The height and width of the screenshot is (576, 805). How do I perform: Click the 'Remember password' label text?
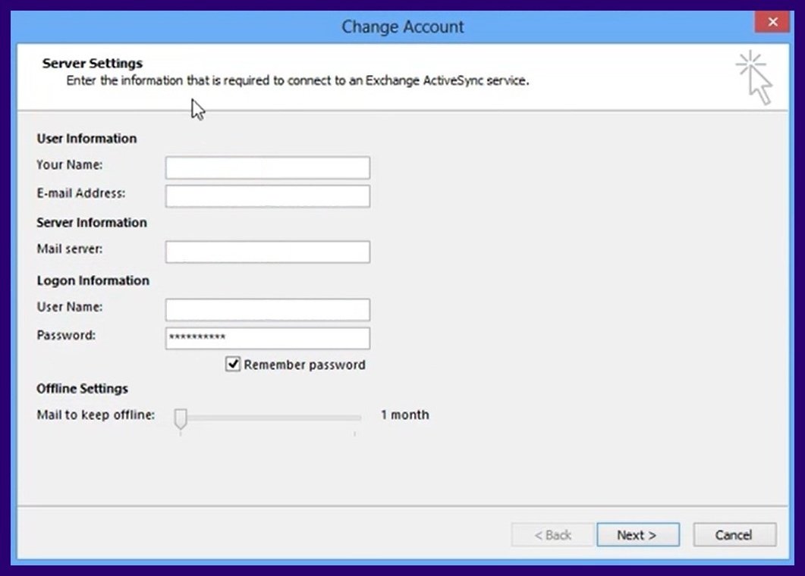[x=304, y=365]
